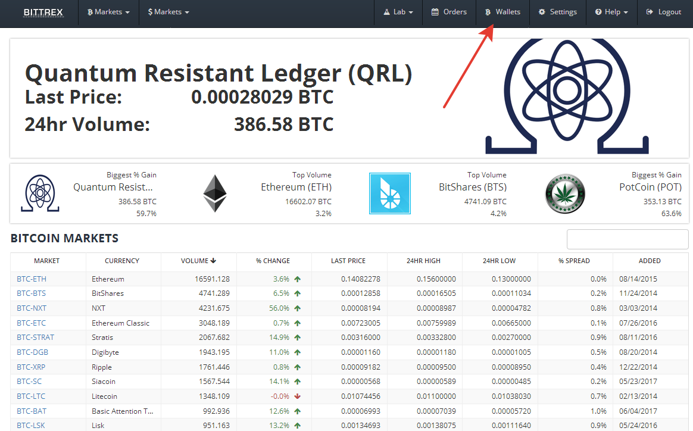Image resolution: width=693 pixels, height=431 pixels.
Task: Expand the Bitcoin Markets dropdown
Action: pos(108,12)
